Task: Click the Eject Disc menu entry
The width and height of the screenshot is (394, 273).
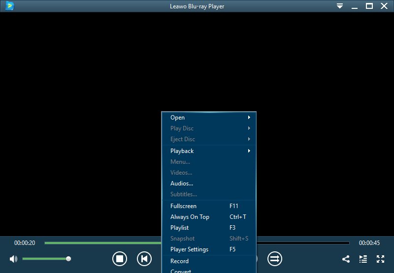Action: click(209, 139)
